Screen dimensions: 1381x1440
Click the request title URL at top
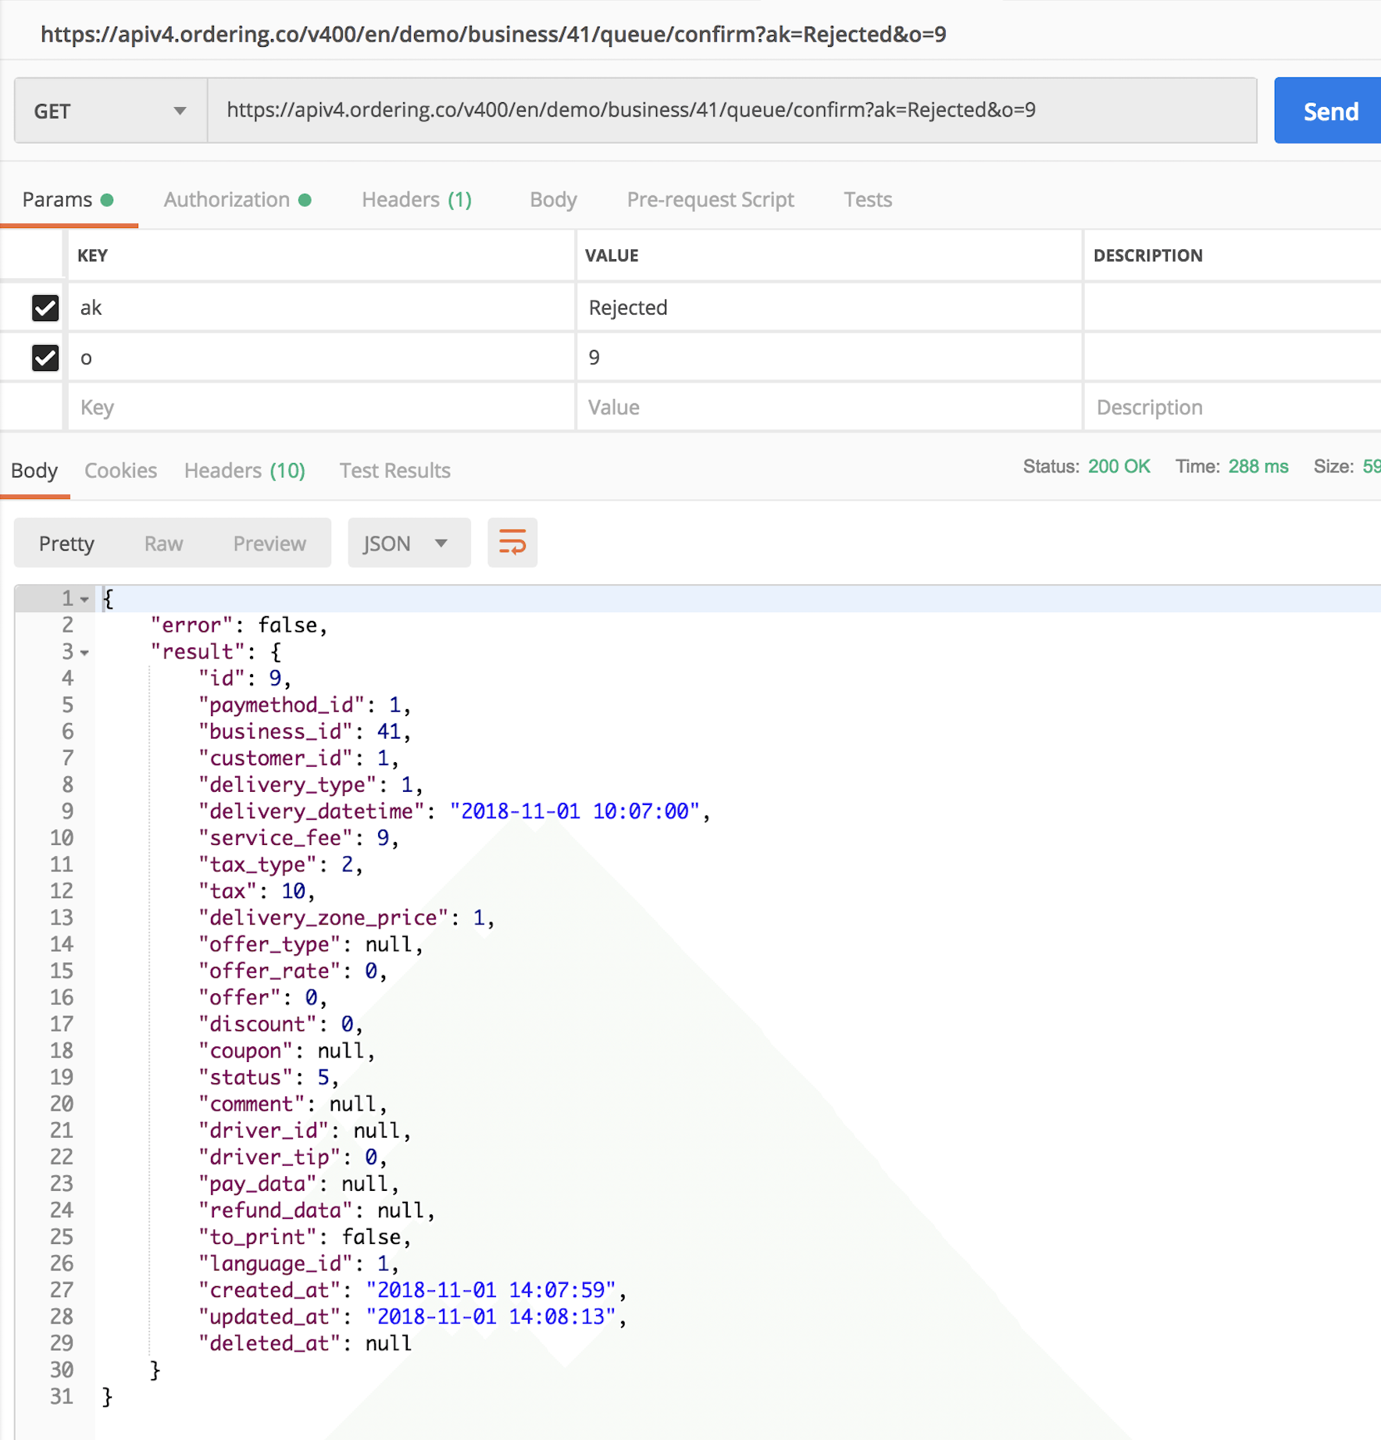(x=494, y=34)
